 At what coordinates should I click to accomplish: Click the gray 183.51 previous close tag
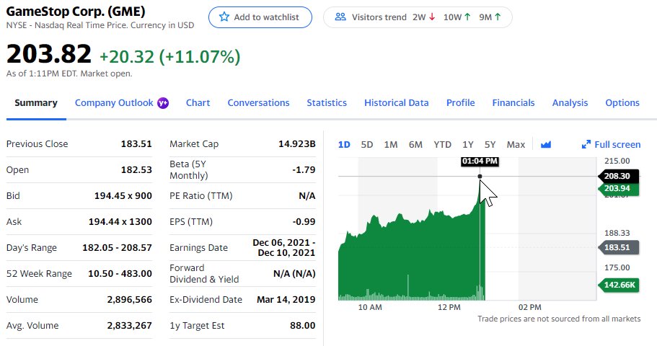[x=617, y=247]
